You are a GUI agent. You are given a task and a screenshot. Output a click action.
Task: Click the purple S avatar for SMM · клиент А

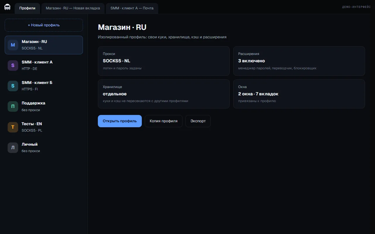(13, 66)
